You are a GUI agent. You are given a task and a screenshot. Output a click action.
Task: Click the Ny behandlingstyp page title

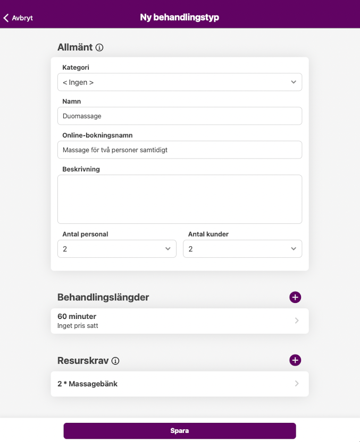180,18
